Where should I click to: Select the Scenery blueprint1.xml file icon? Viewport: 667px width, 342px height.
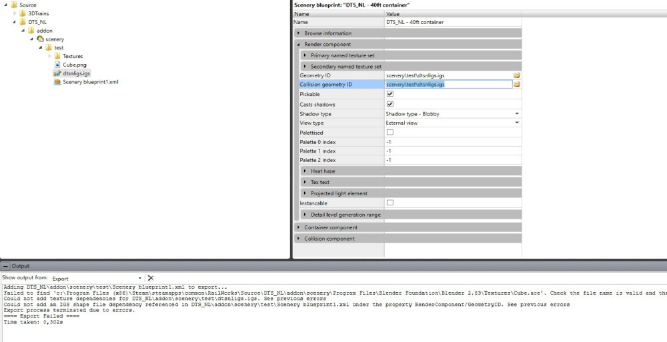point(57,83)
